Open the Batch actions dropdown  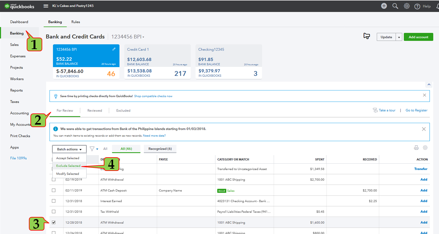69,149
